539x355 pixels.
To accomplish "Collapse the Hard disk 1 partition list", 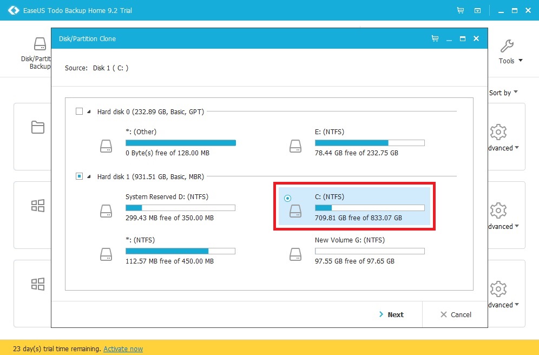I will 89,176.
